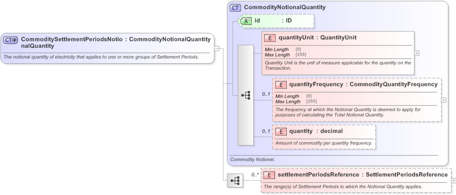456x195 pixels.
Task: Click the 'frequency at which the Notional Quantity' description
Action: [x=348, y=112]
